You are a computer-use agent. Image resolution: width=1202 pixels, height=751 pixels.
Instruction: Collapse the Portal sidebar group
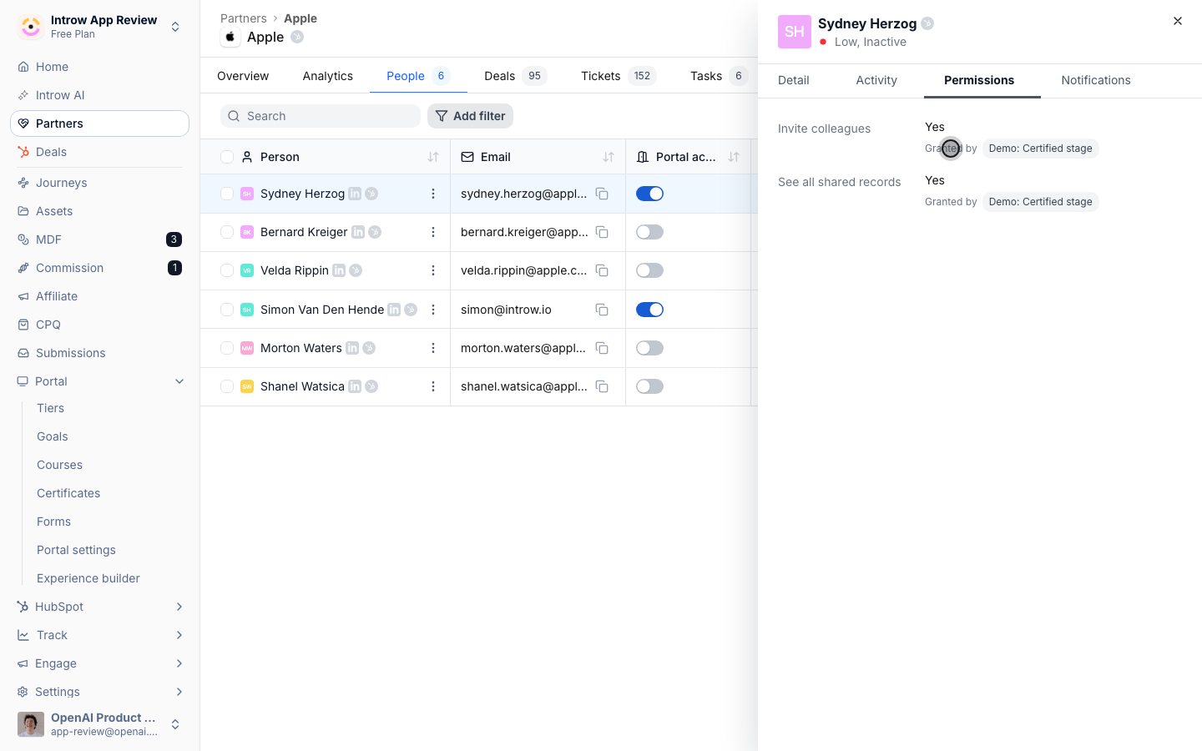pyautogui.click(x=99, y=381)
